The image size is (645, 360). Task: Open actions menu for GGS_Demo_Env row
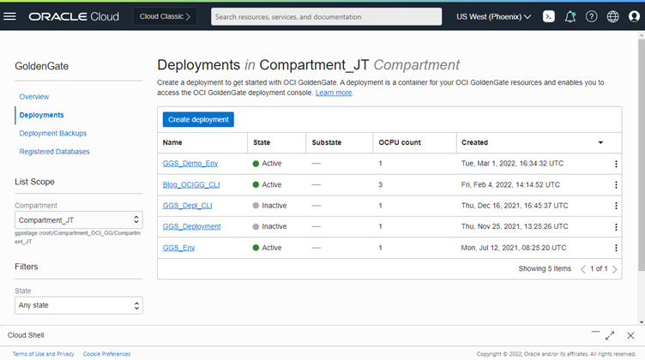[x=616, y=164]
